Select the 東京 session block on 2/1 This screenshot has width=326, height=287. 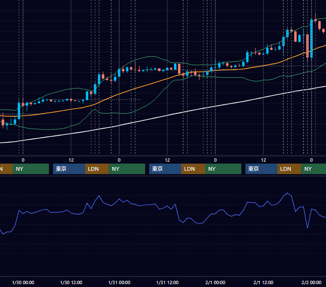tap(261, 169)
